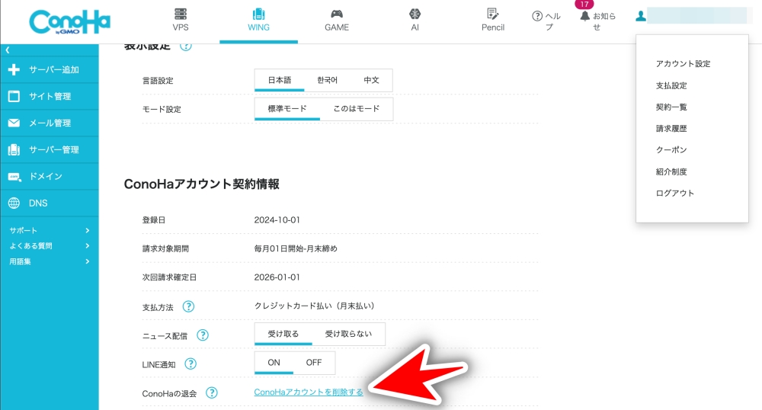
Task: Choose ログアウト from the account menu
Action: (x=675, y=194)
